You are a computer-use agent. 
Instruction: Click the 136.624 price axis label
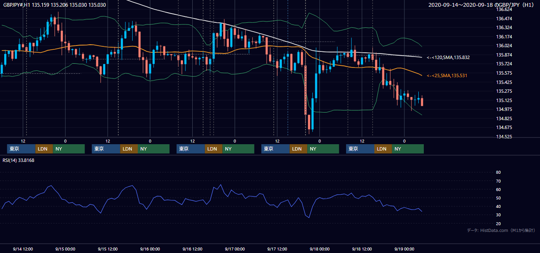[504, 9]
